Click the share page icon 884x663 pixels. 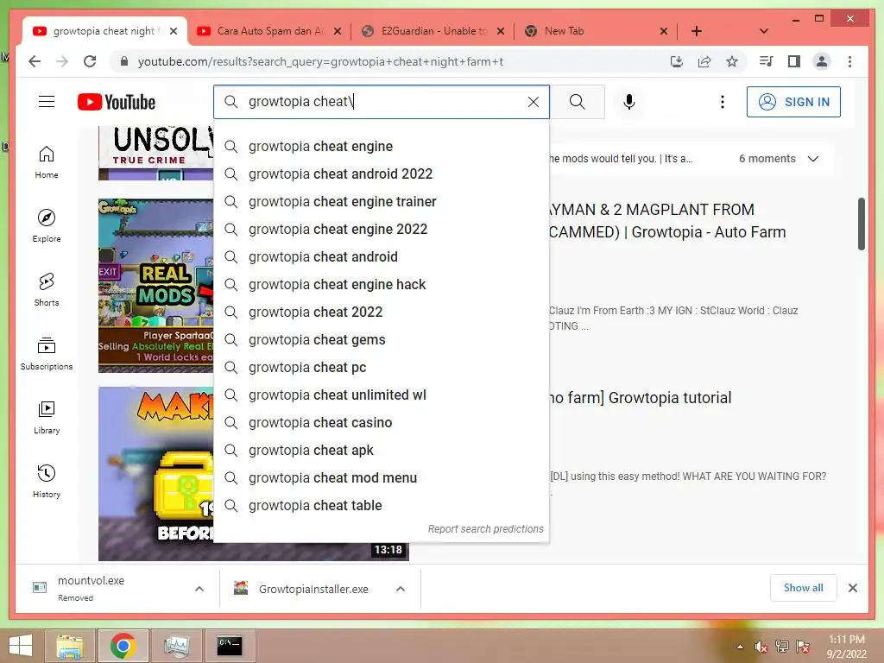[x=704, y=61]
